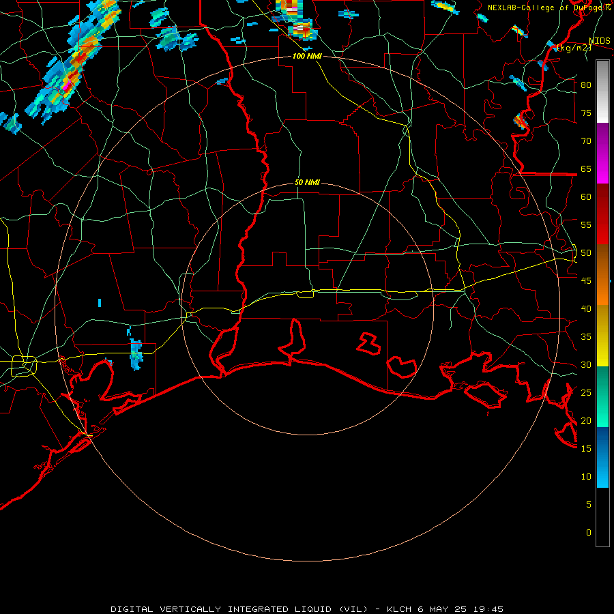Click the Digital Vertically Integrated Liquid caption
The image size is (614, 614).
[306, 609]
